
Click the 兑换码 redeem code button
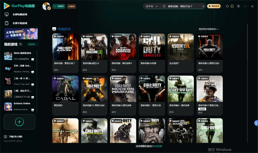[59, 6]
